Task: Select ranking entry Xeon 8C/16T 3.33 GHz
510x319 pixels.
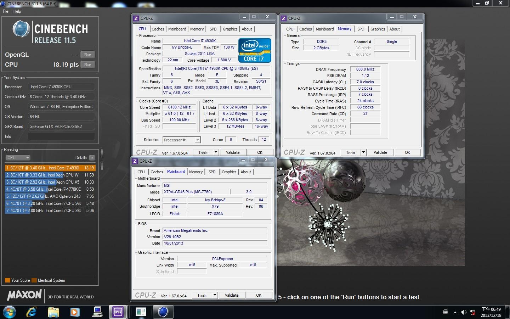Action: pyautogui.click(x=50, y=175)
